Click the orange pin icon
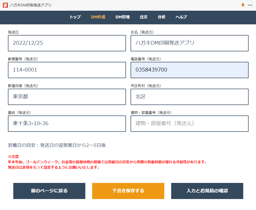Image resolution: width=256 pixels, height=210 pixels. point(243,5)
